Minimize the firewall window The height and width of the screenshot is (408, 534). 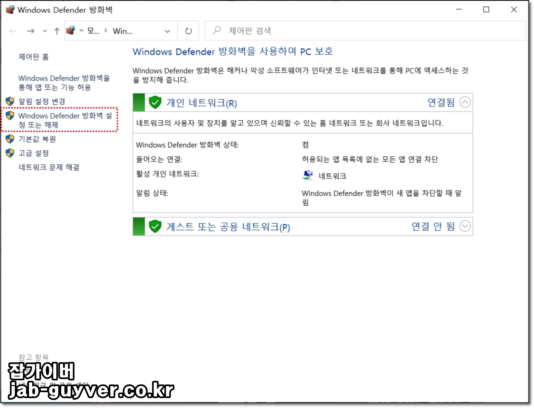coord(459,9)
